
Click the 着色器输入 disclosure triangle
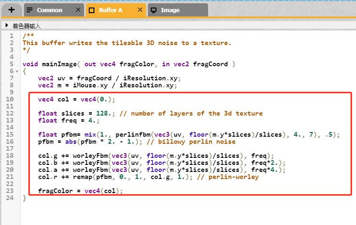click(x=7, y=25)
